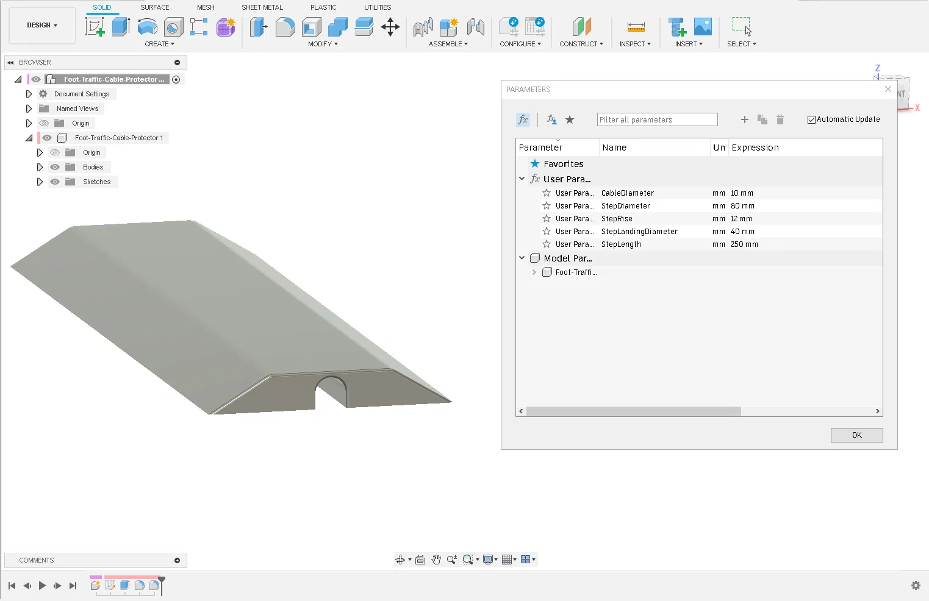The image size is (929, 601).
Task: Collapse the User Parameters group
Action: click(x=522, y=179)
